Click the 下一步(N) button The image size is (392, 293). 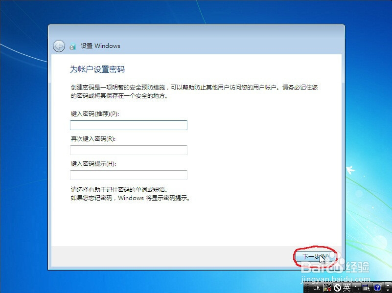[x=315, y=256]
